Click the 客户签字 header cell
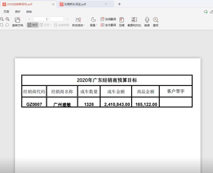The height and width of the screenshot is (173, 213). 176,91
